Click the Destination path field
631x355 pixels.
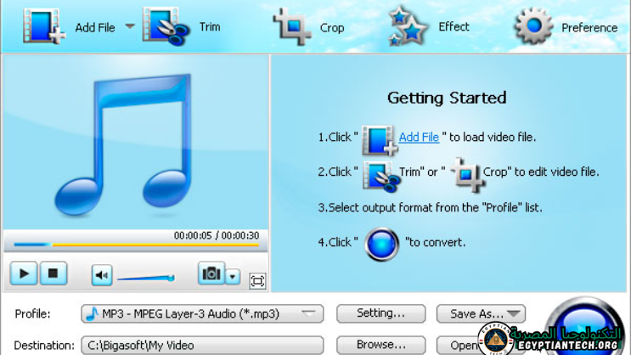pos(202,346)
